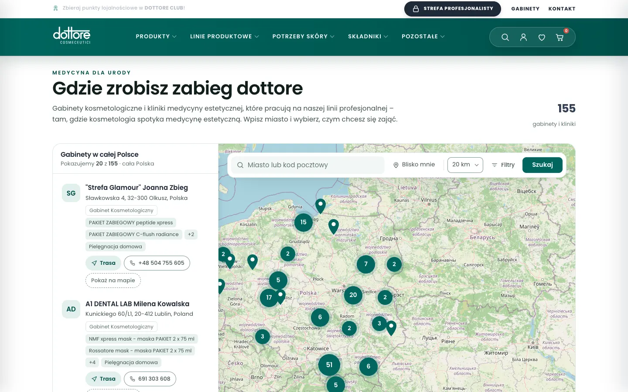628x392 pixels.
Task: Click Trasa for A1 DENTAL LAB
Action: click(x=103, y=379)
